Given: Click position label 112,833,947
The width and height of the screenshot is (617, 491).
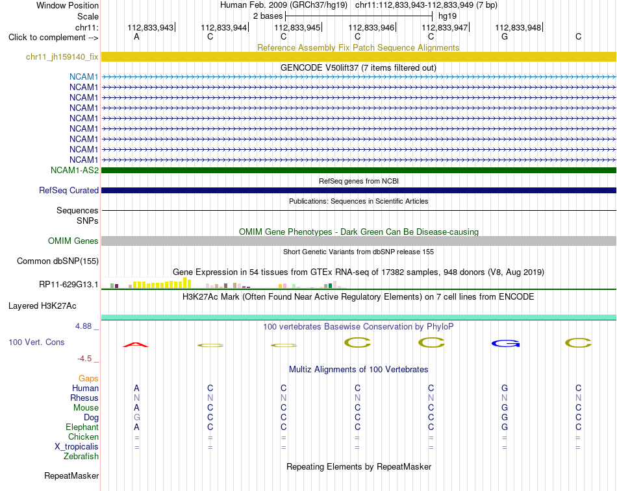Looking at the screenshot, I should 445,27.
